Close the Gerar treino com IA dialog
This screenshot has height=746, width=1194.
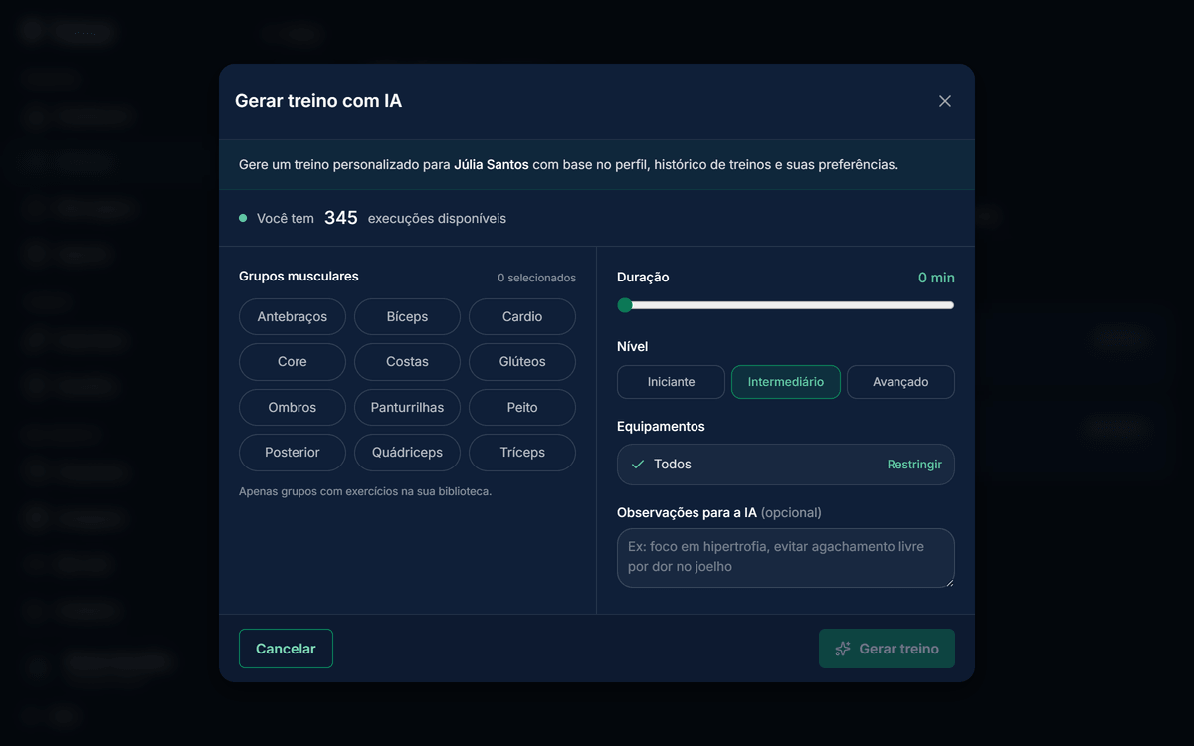click(x=945, y=101)
